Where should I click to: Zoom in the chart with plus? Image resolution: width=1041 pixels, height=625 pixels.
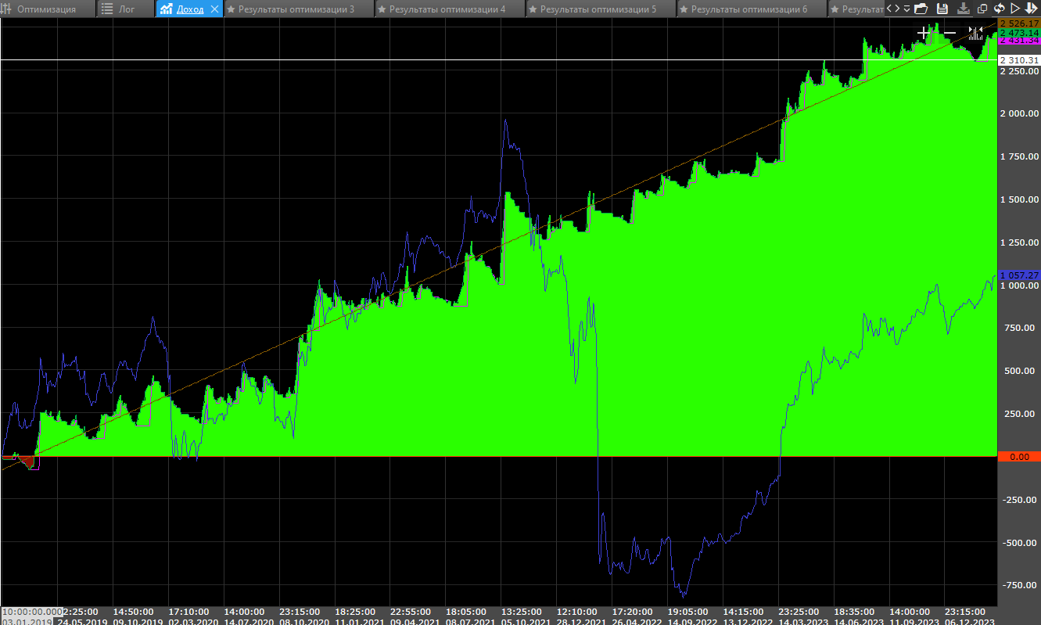(924, 33)
